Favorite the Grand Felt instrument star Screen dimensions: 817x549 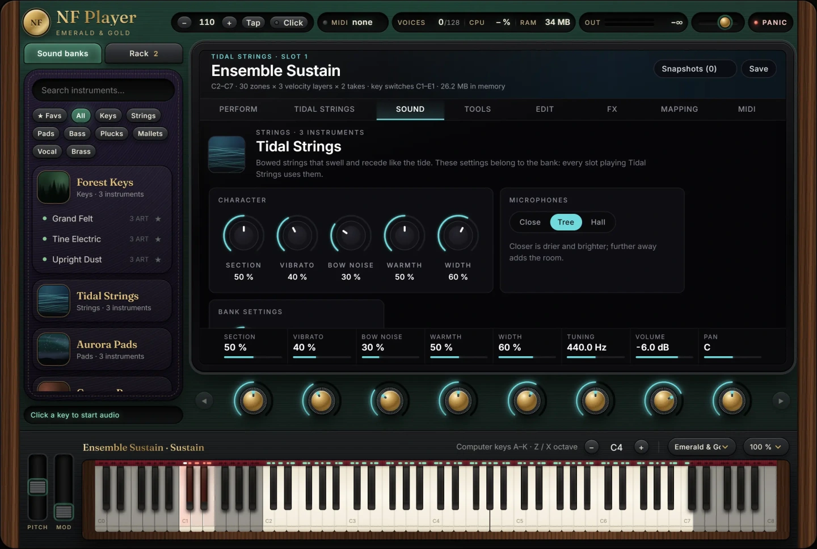click(158, 219)
